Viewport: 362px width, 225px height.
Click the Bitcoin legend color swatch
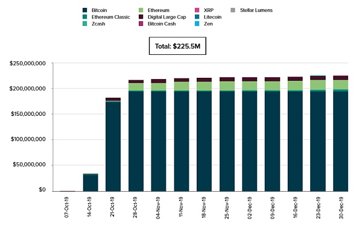tap(85, 10)
